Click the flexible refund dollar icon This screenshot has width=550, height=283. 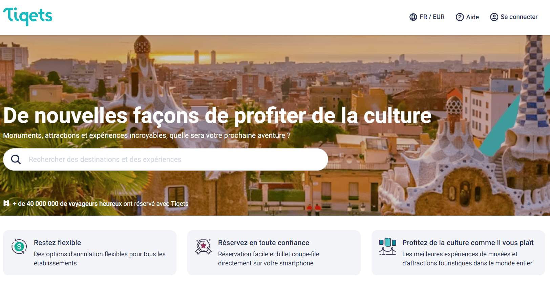click(19, 246)
